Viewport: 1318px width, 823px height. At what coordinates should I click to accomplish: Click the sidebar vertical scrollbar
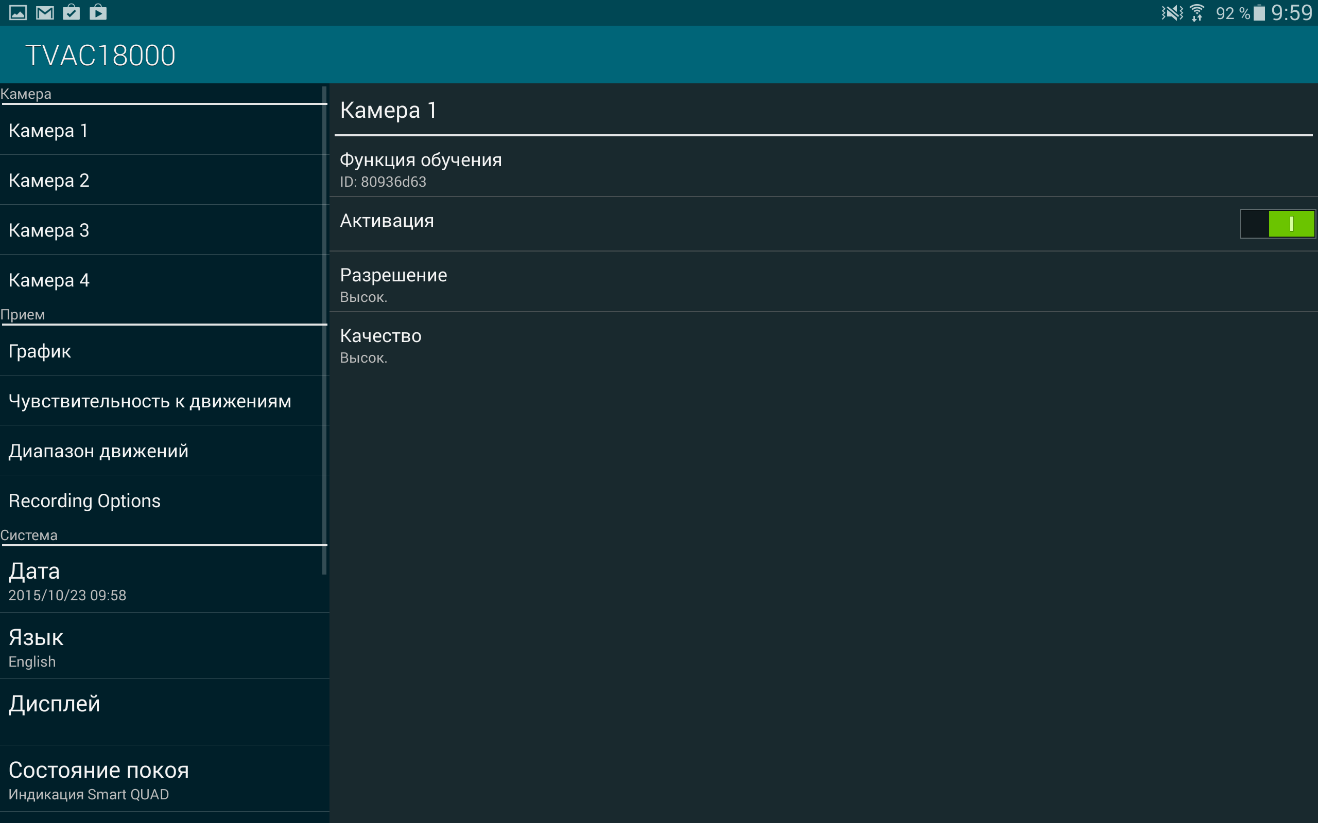point(324,330)
